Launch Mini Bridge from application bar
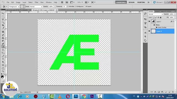This screenshot has height=99, width=177. pyautogui.click(x=67, y=2)
